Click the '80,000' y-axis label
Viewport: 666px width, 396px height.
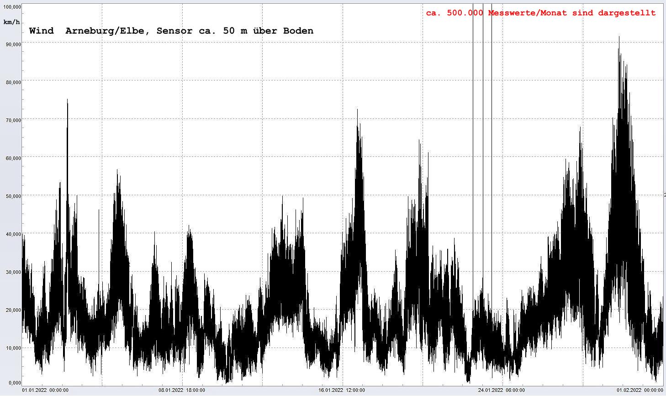click(13, 82)
